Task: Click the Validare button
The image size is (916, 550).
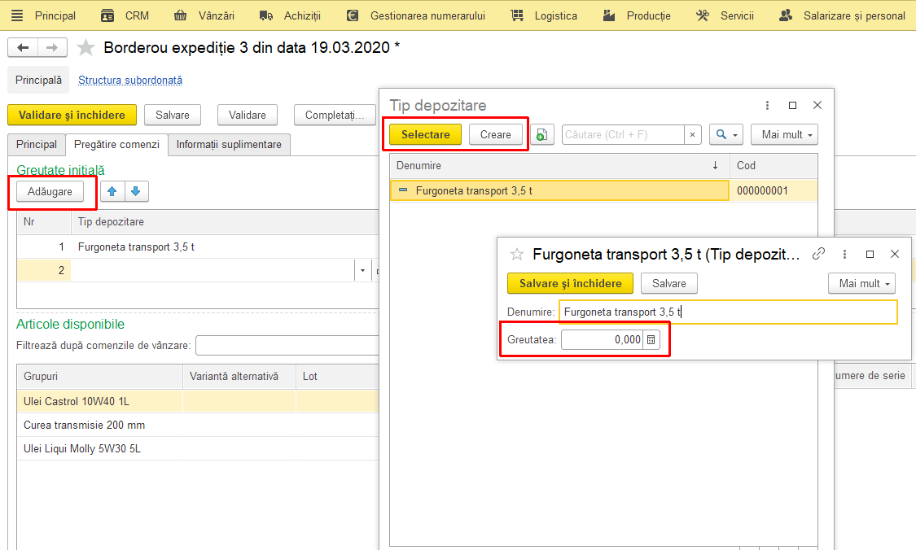Action: click(x=247, y=115)
